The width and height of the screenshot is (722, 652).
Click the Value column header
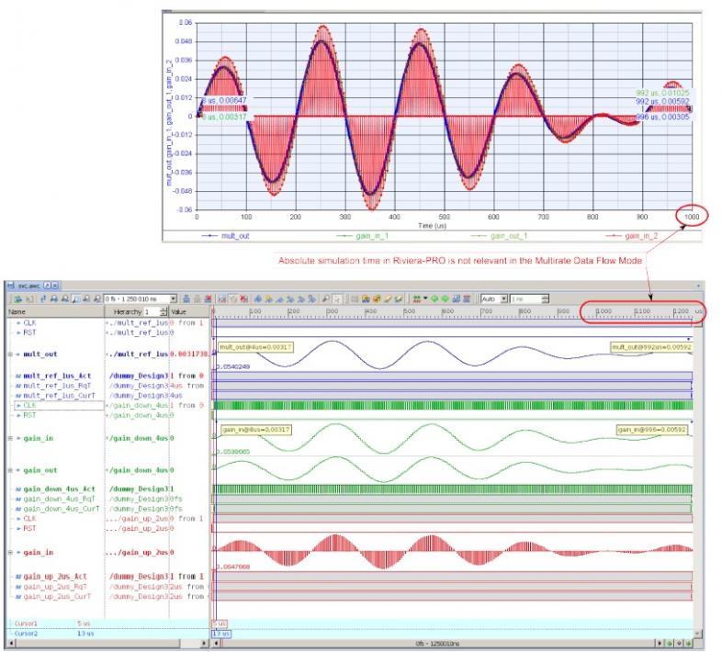pos(189,311)
